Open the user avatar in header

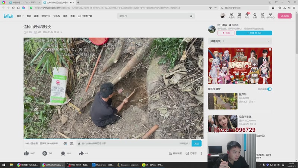(223, 16)
